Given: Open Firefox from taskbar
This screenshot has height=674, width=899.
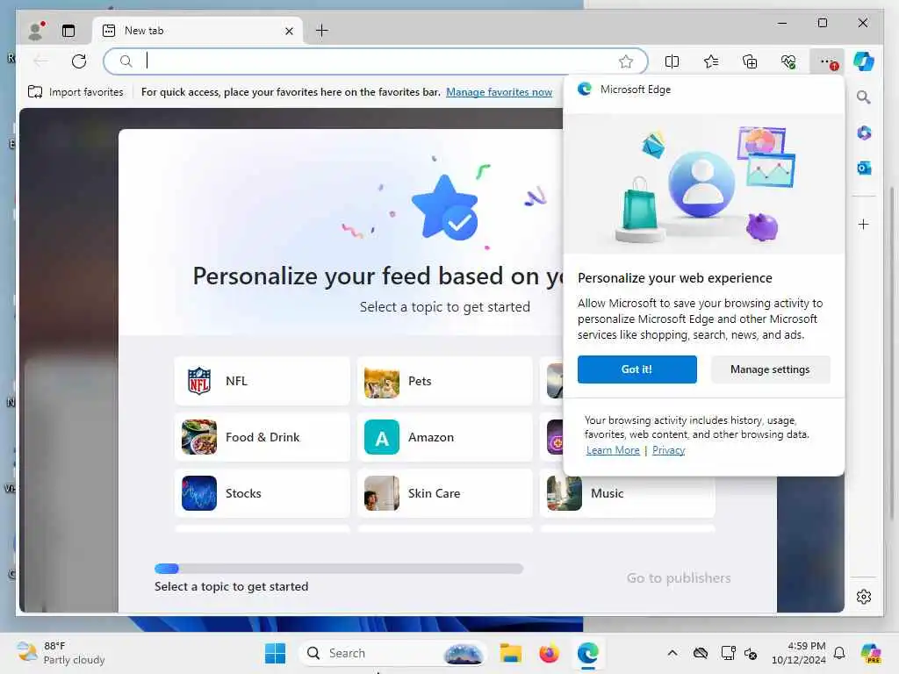Looking at the screenshot, I should coord(550,653).
